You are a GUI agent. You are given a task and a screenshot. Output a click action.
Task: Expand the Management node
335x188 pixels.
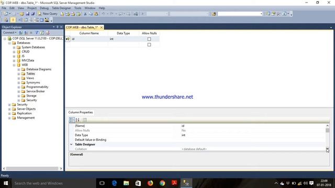coord(9,118)
